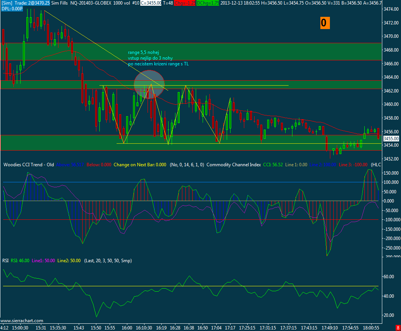Screen dimensions: 401x331
Task: Click the 18:00:55 time axis label
Action: click(371, 328)
